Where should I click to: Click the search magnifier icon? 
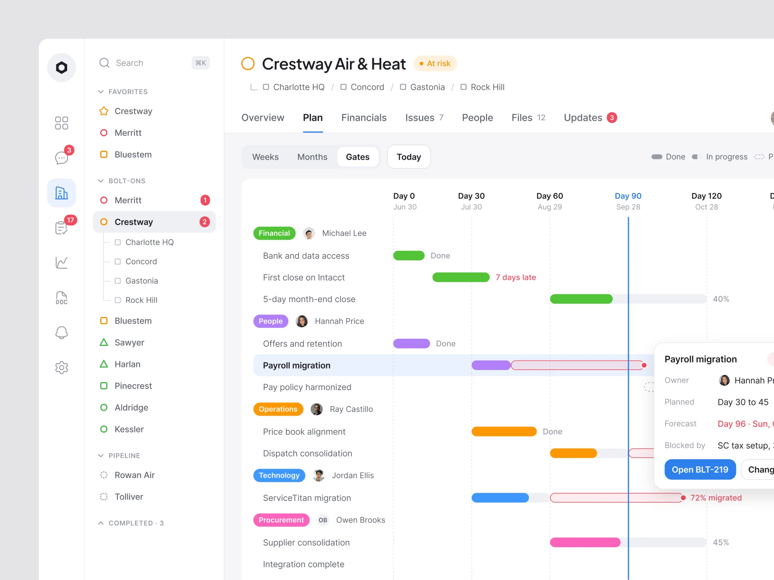(x=104, y=63)
